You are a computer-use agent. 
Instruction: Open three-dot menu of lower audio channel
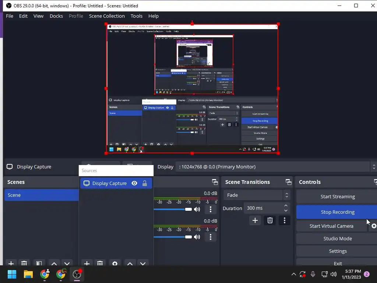(211, 237)
